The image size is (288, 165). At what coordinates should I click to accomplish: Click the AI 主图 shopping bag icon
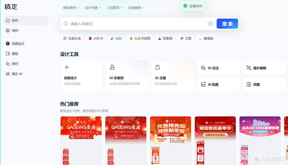click(158, 67)
